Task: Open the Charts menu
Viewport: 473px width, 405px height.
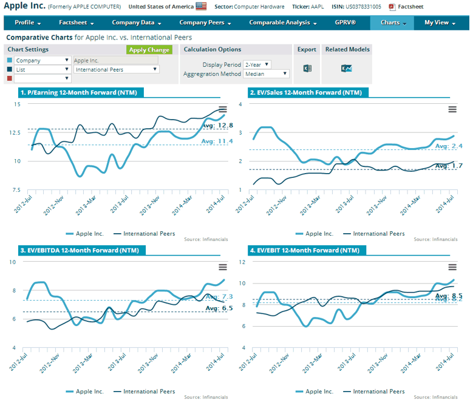Action: point(392,22)
